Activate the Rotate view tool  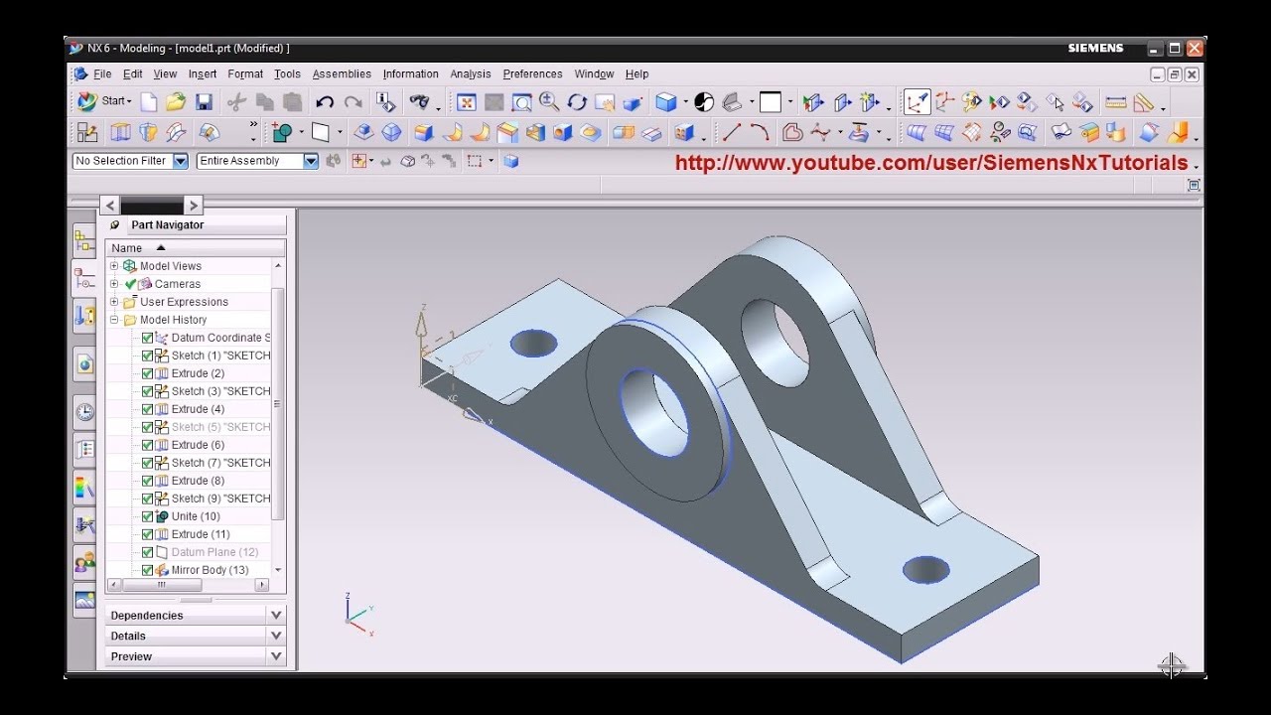click(x=577, y=101)
